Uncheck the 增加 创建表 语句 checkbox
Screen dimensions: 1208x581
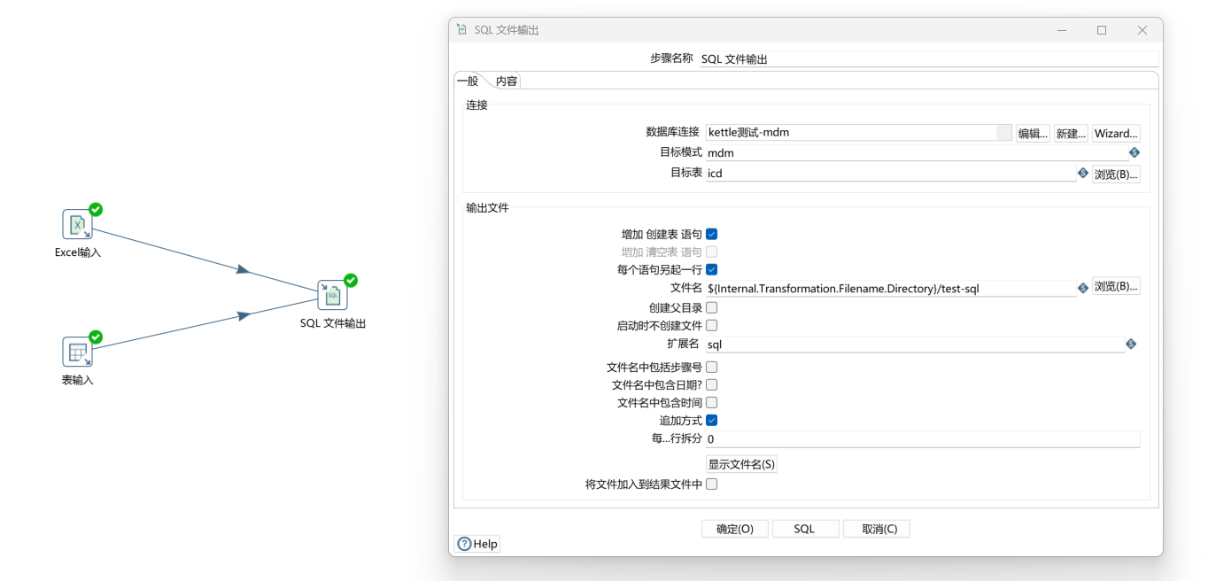pyautogui.click(x=712, y=234)
